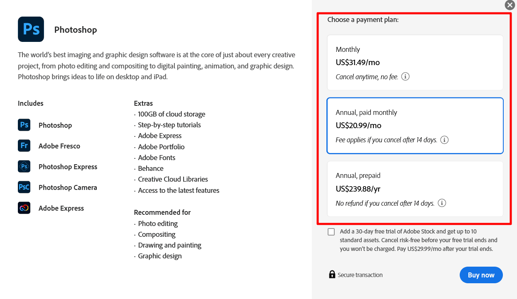Click the Secure transaction lock icon

[x=332, y=275]
